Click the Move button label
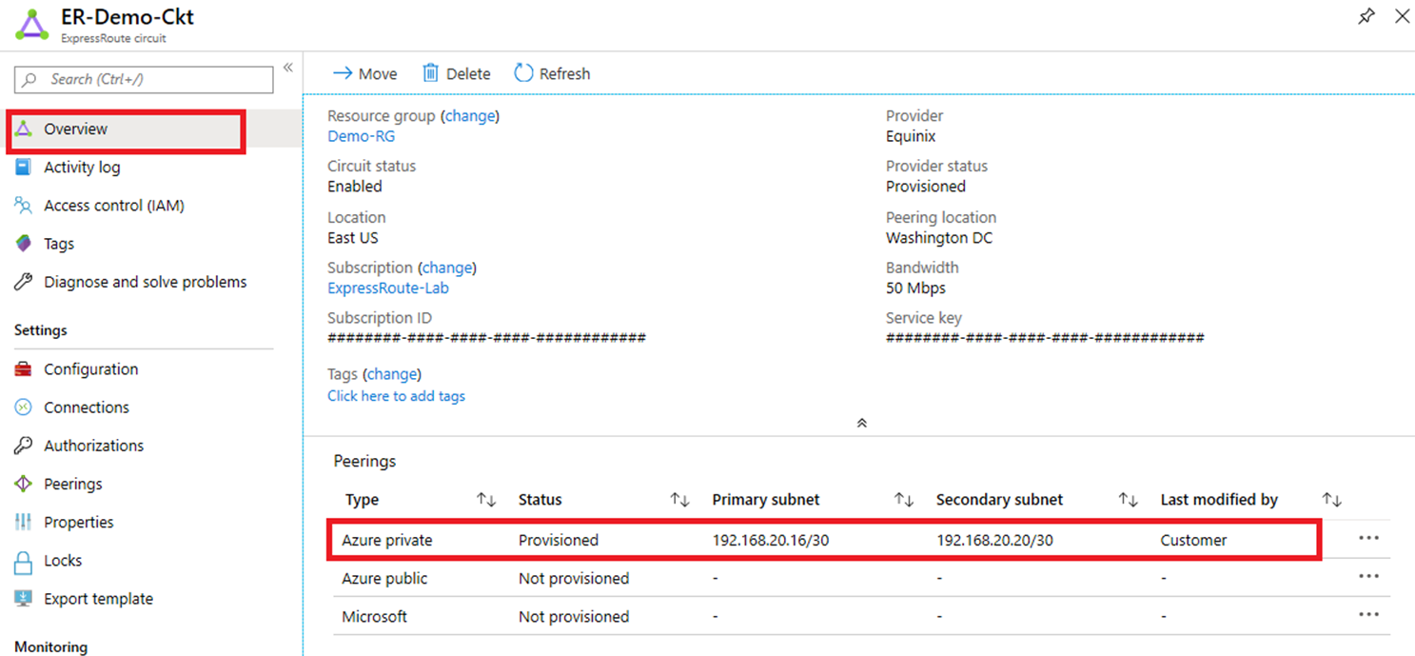The width and height of the screenshot is (1415, 656). tap(378, 73)
